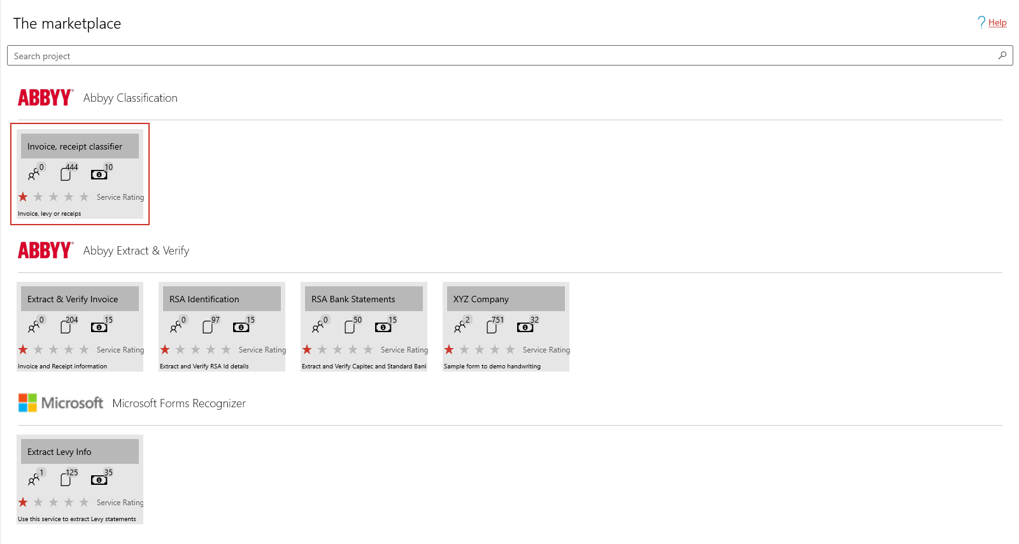
Task: Click 'The marketplace' page title
Action: click(67, 24)
